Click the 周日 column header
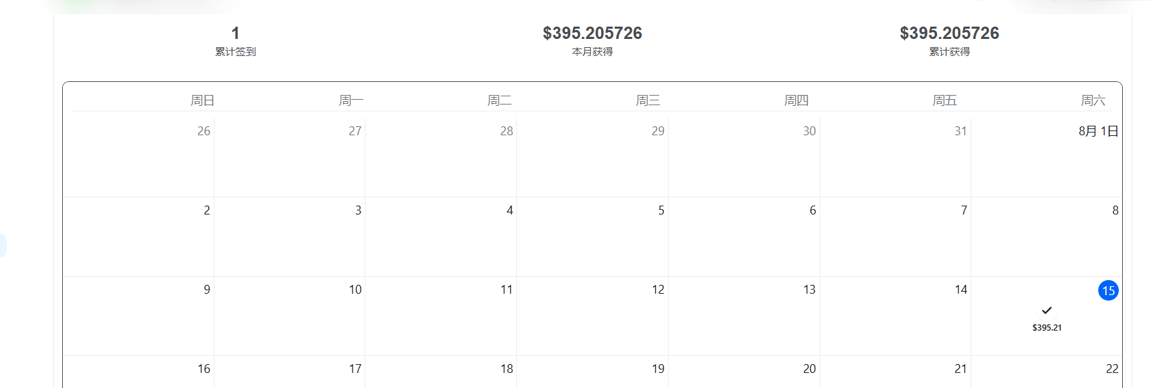This screenshot has width=1157, height=388. tap(203, 100)
